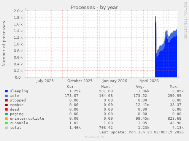Click the 'Number of processes' axis label
This screenshot has width=189, height=141.
(x=4, y=44)
